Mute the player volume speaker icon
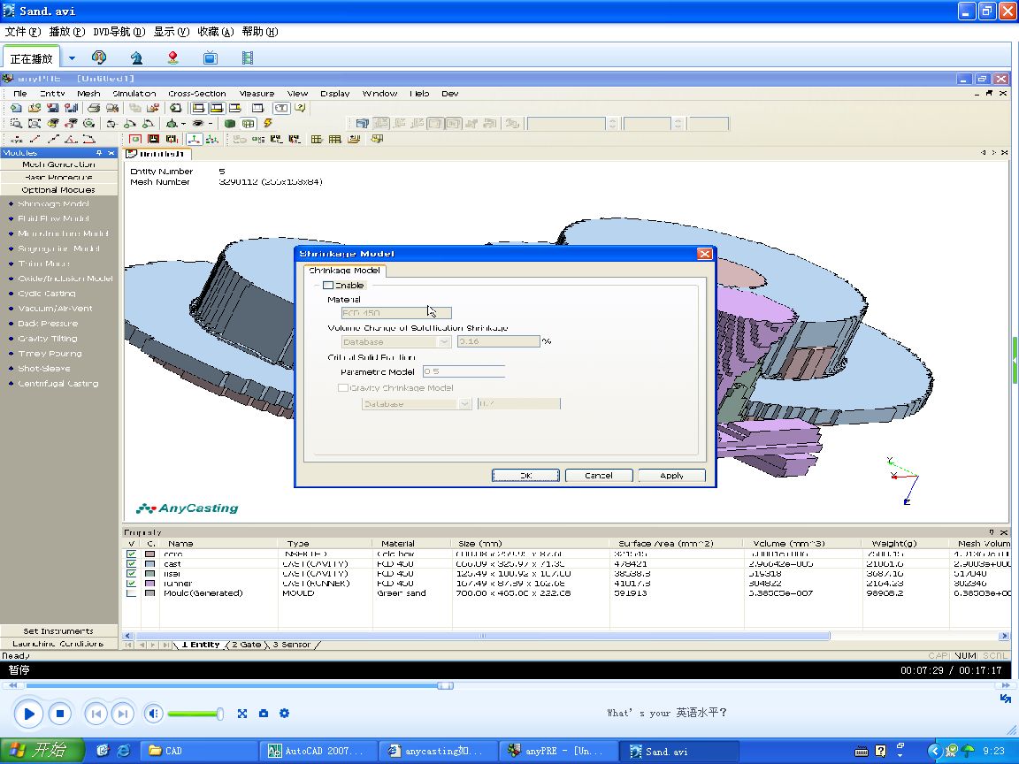 click(x=153, y=714)
